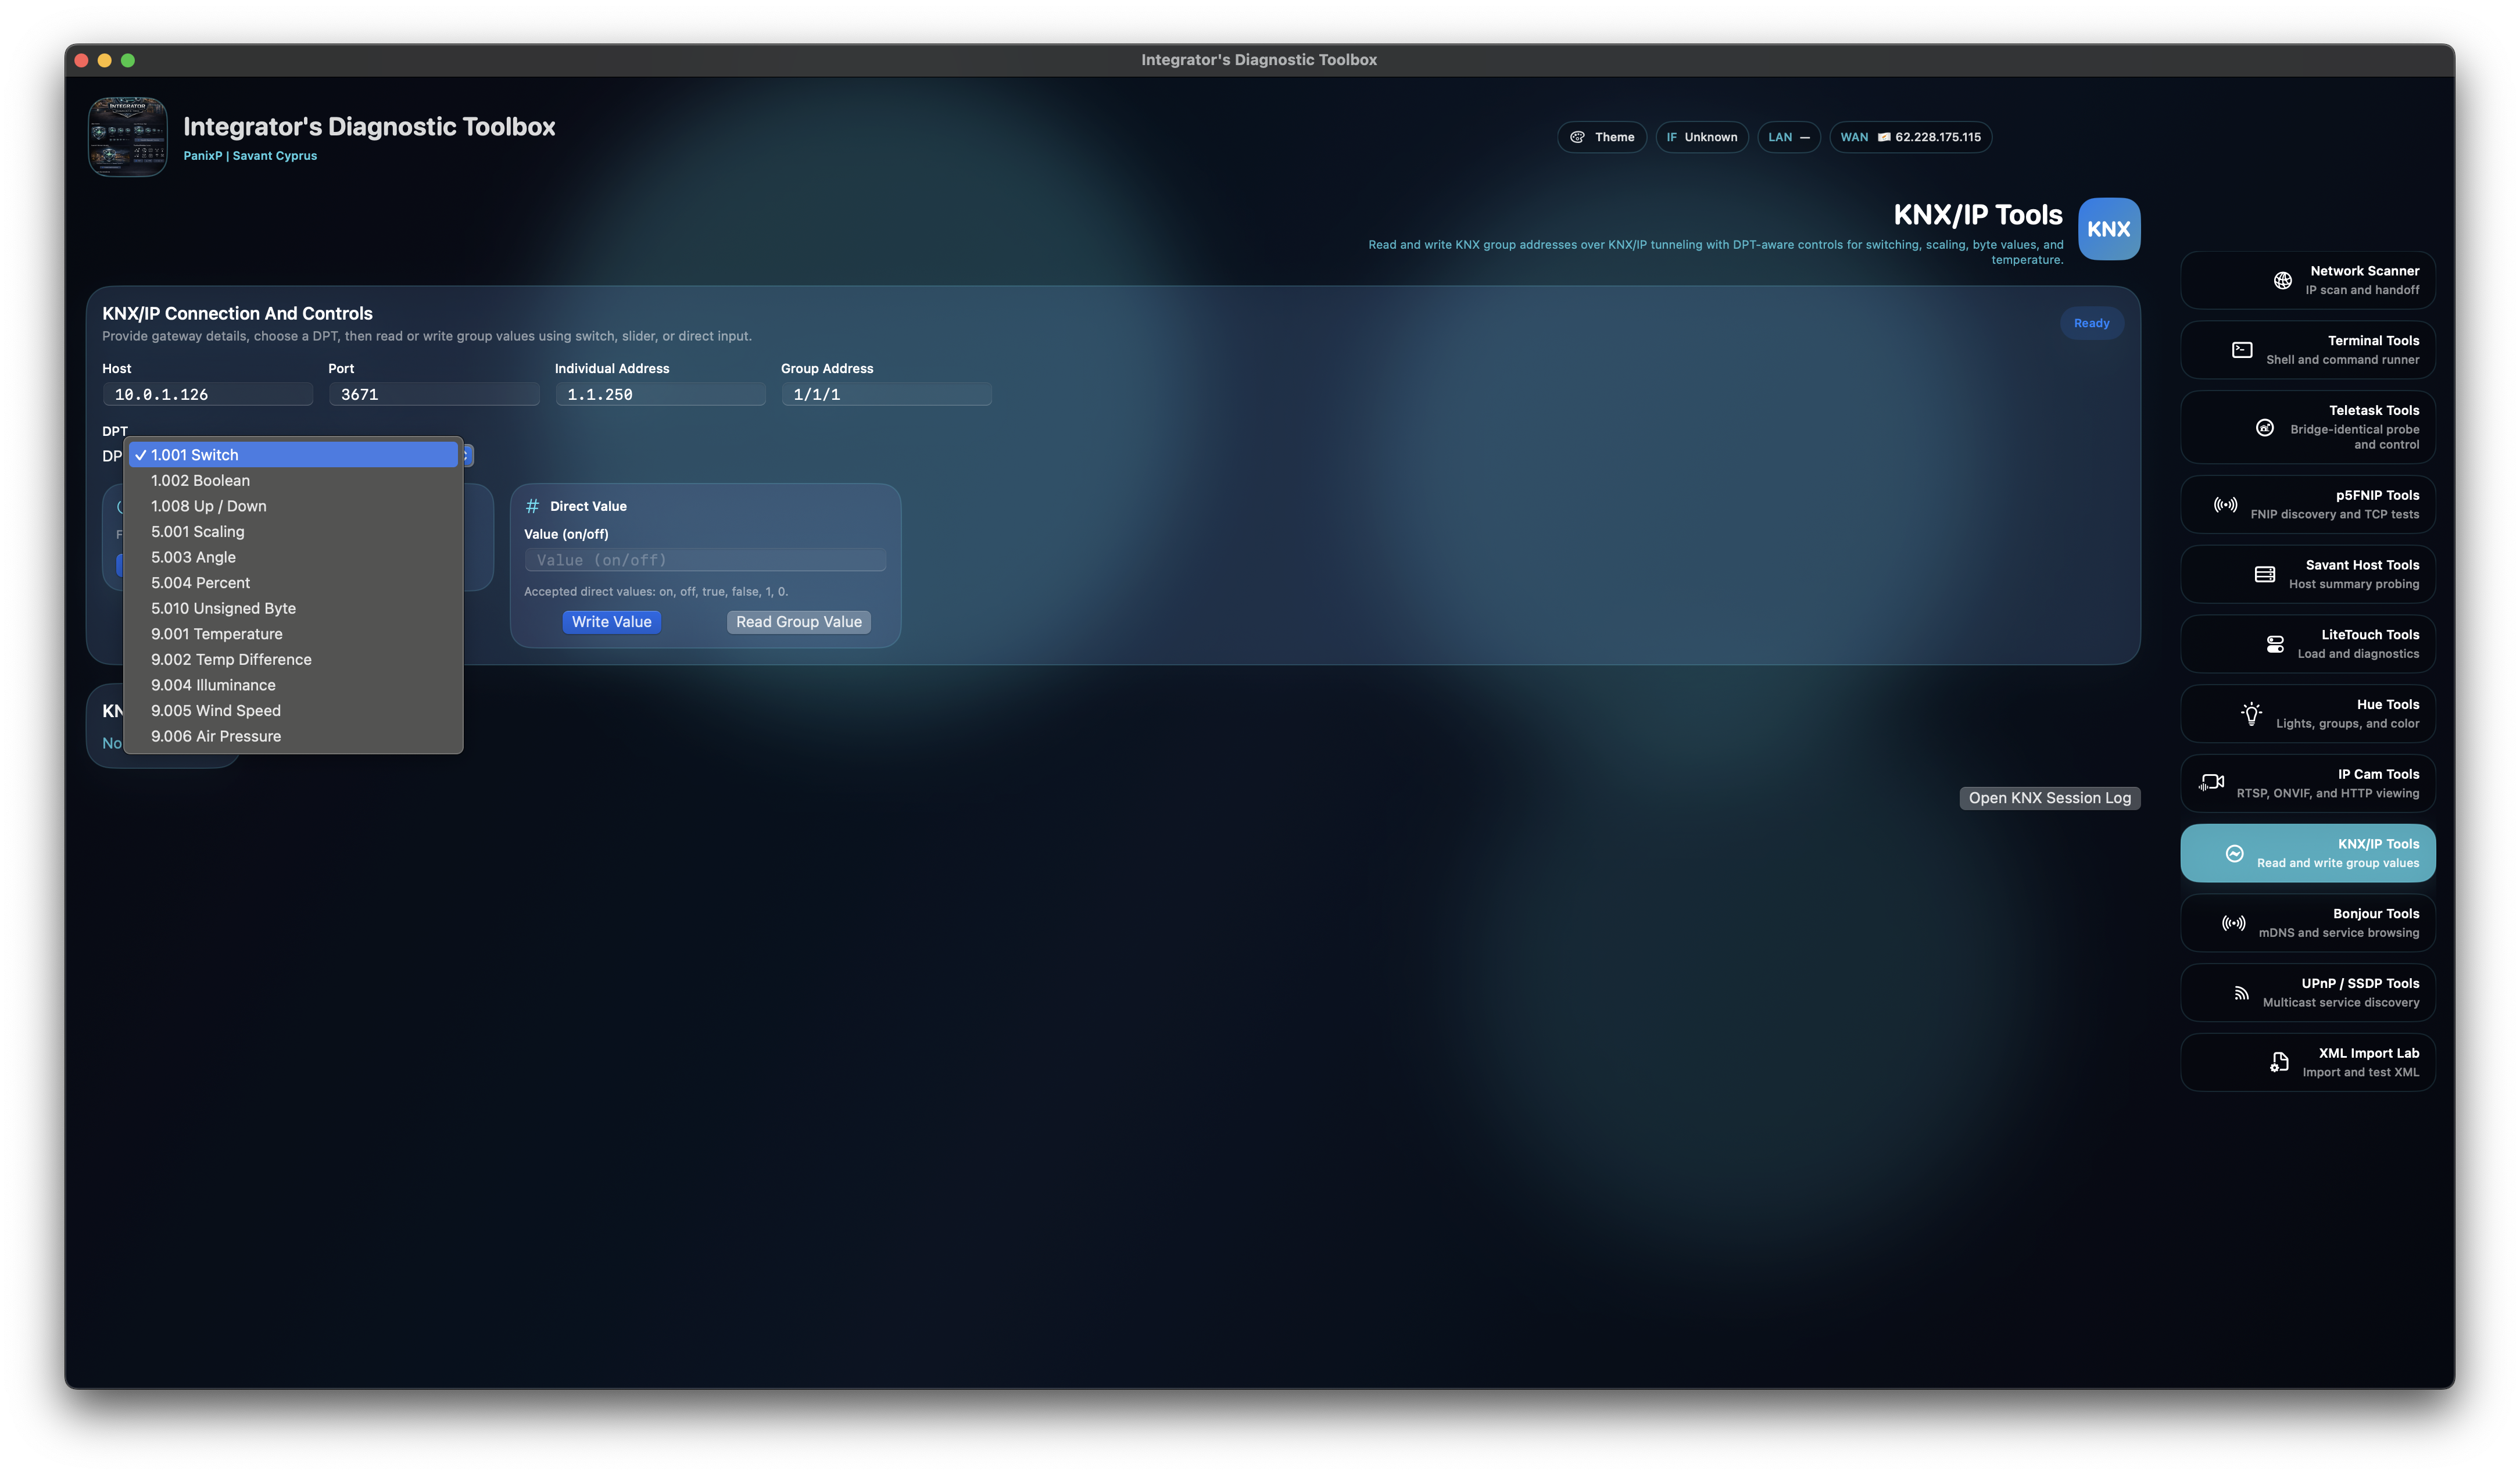Open the KNX Session Log
This screenshot has width=2520, height=1475.
pyautogui.click(x=2049, y=798)
